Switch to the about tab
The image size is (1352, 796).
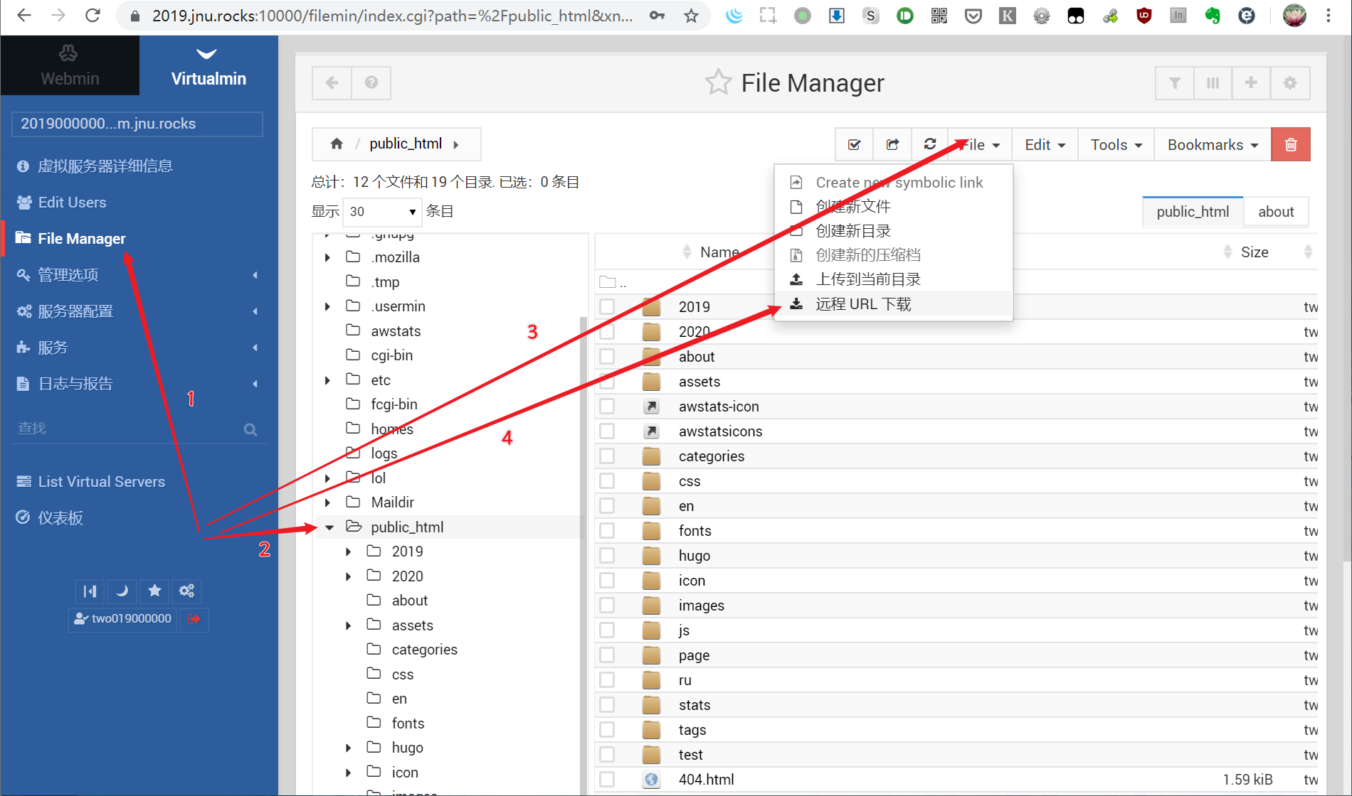click(x=1275, y=212)
